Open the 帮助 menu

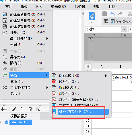[x=97, y=7]
